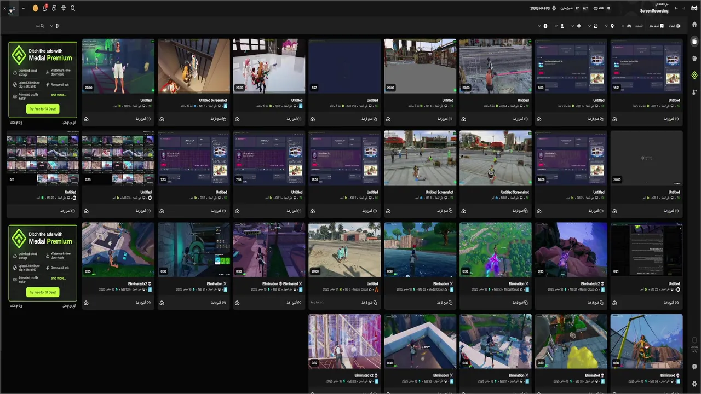Click the Medal logo in the top corner
The image size is (701, 394).
click(694, 8)
